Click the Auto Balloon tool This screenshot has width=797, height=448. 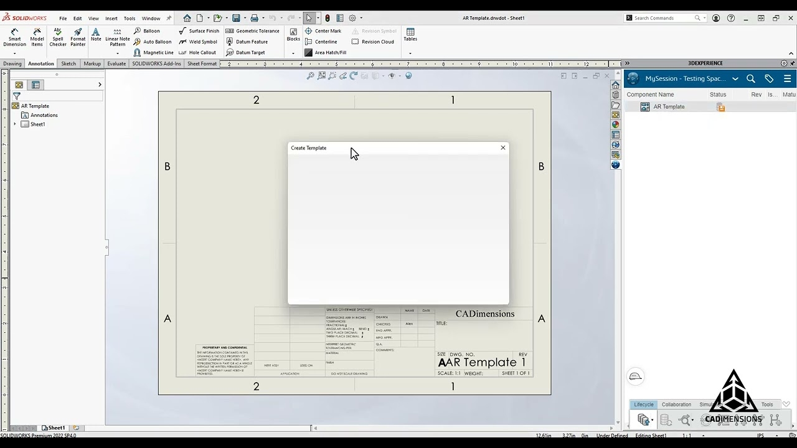(x=153, y=42)
